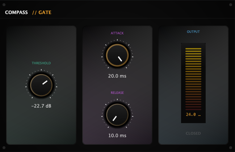Click the ATTACK label
The width and height of the screenshot is (235, 152).
pyautogui.click(x=117, y=33)
